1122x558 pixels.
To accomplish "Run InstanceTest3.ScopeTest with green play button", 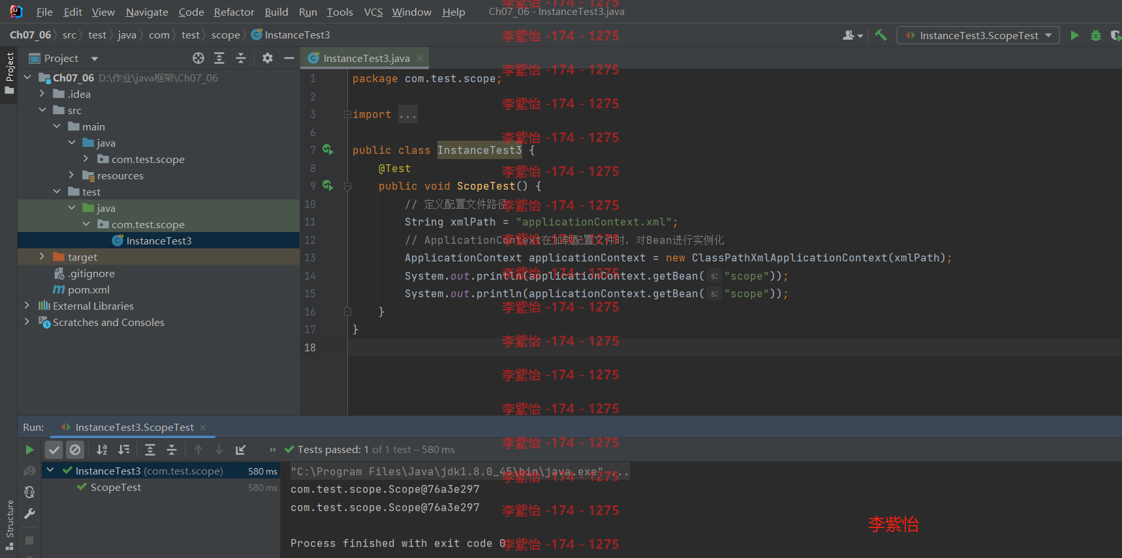I will [1074, 35].
